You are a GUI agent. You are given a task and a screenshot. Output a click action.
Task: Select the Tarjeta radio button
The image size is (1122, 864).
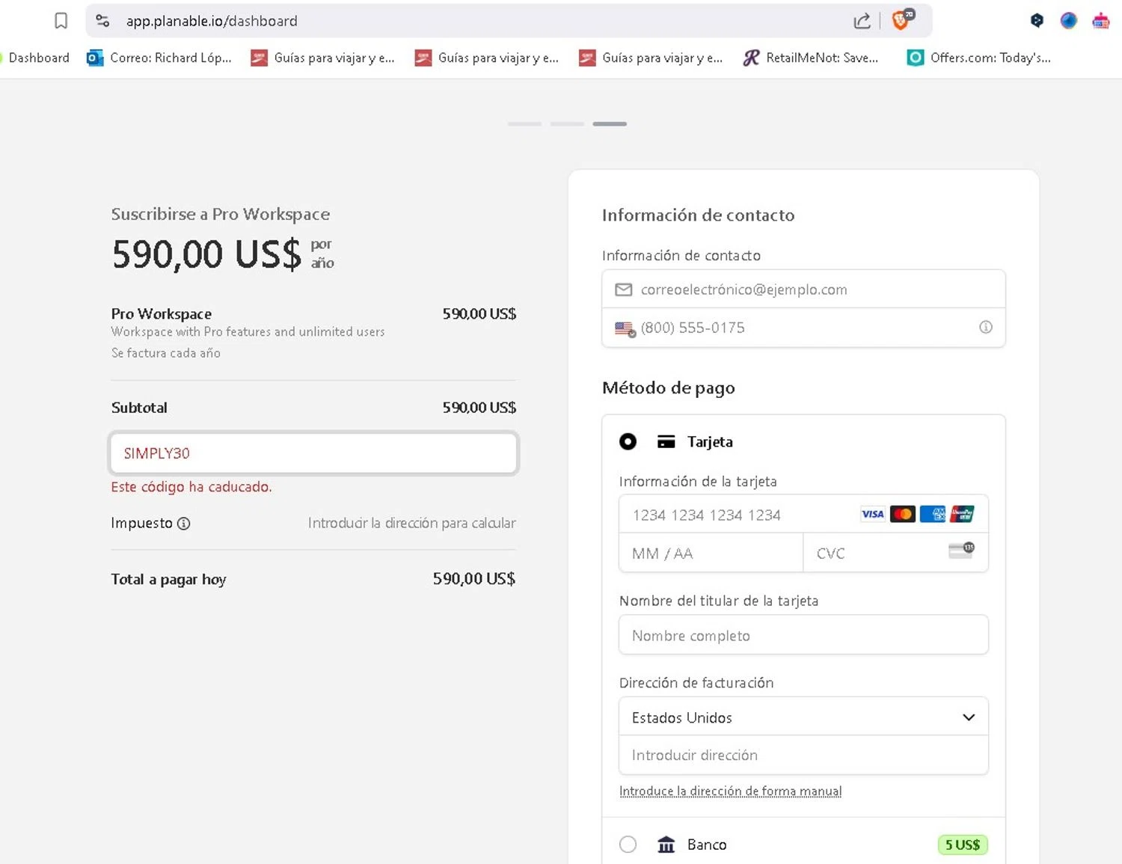628,441
